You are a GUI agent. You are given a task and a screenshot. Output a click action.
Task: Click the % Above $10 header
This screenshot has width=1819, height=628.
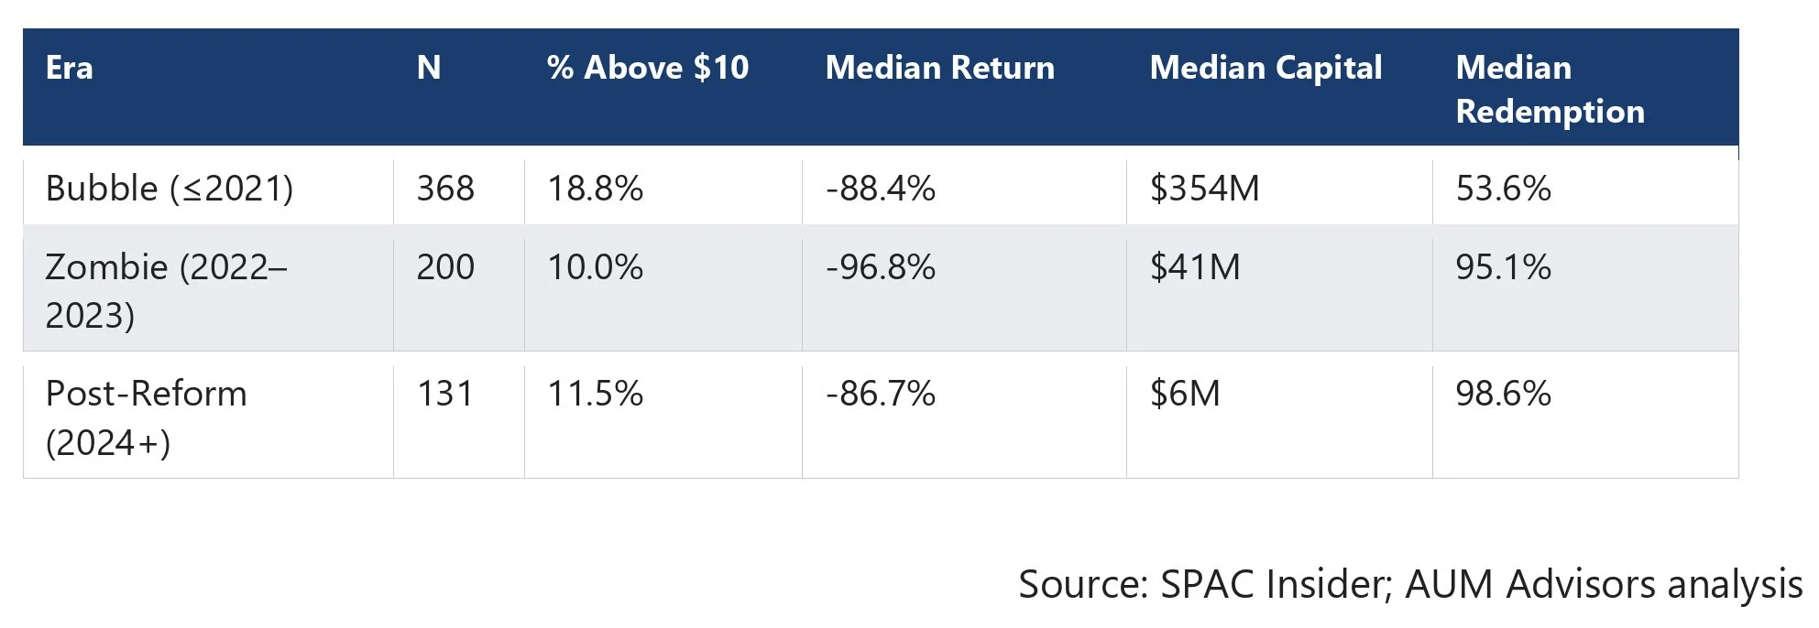[648, 68]
